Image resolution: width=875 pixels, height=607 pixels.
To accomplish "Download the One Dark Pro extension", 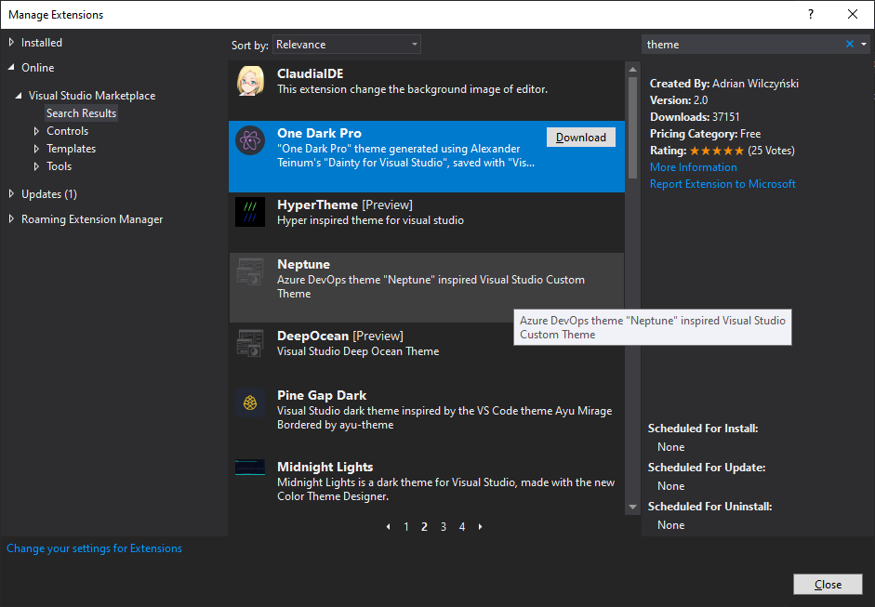I will 581,138.
